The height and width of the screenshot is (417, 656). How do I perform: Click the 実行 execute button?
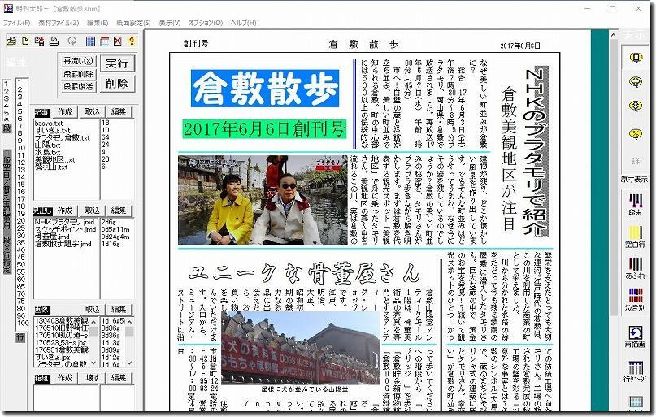117,63
